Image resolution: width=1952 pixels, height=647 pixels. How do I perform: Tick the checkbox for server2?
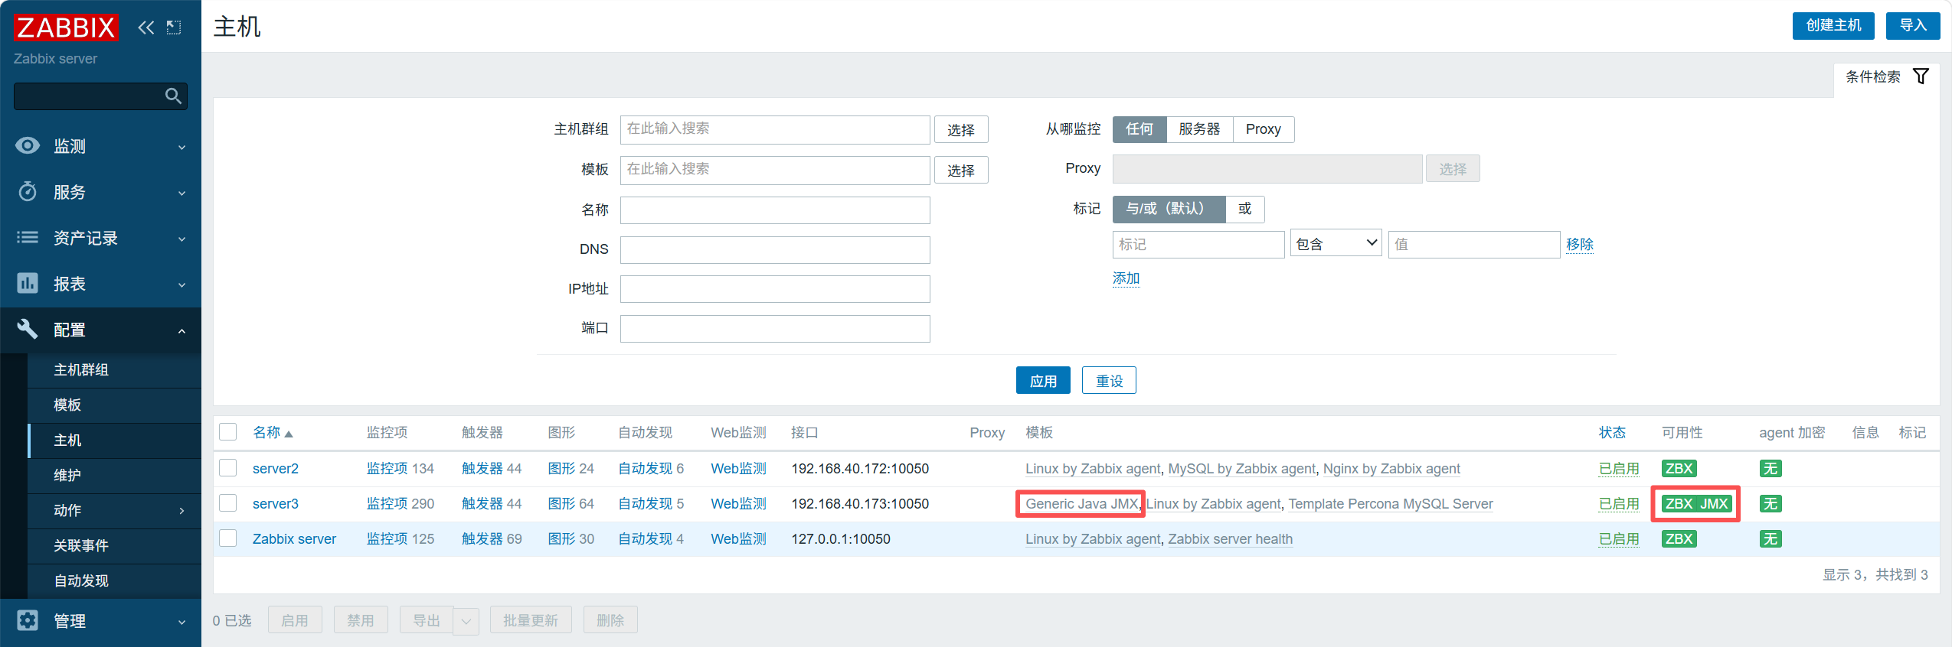[x=228, y=467]
